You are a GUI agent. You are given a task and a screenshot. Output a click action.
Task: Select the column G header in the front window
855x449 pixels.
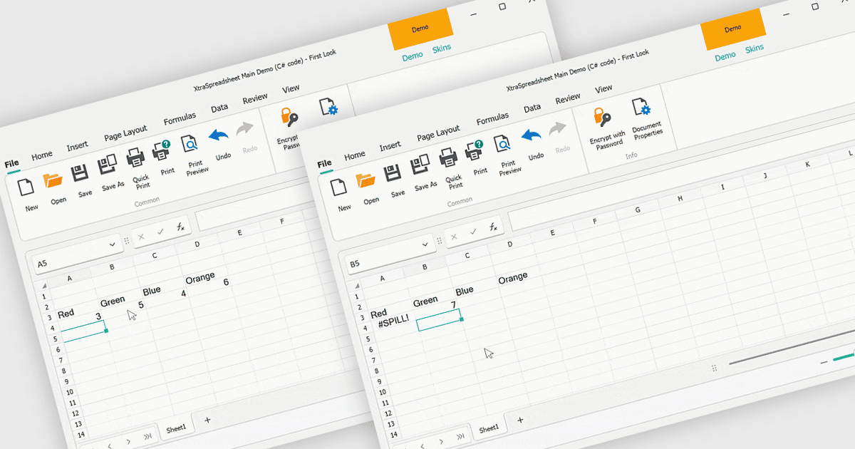point(637,210)
